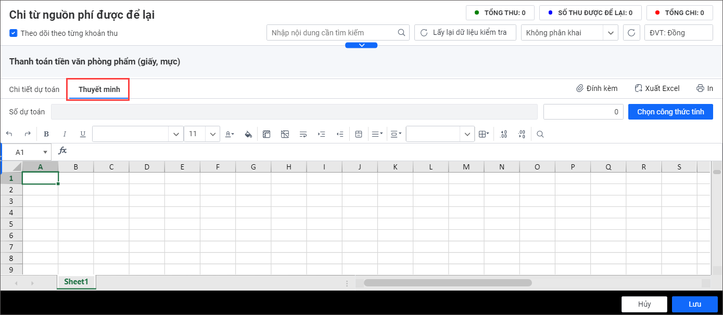Toggle underline formatting
Image resolution: width=723 pixels, height=315 pixels.
pyautogui.click(x=83, y=134)
